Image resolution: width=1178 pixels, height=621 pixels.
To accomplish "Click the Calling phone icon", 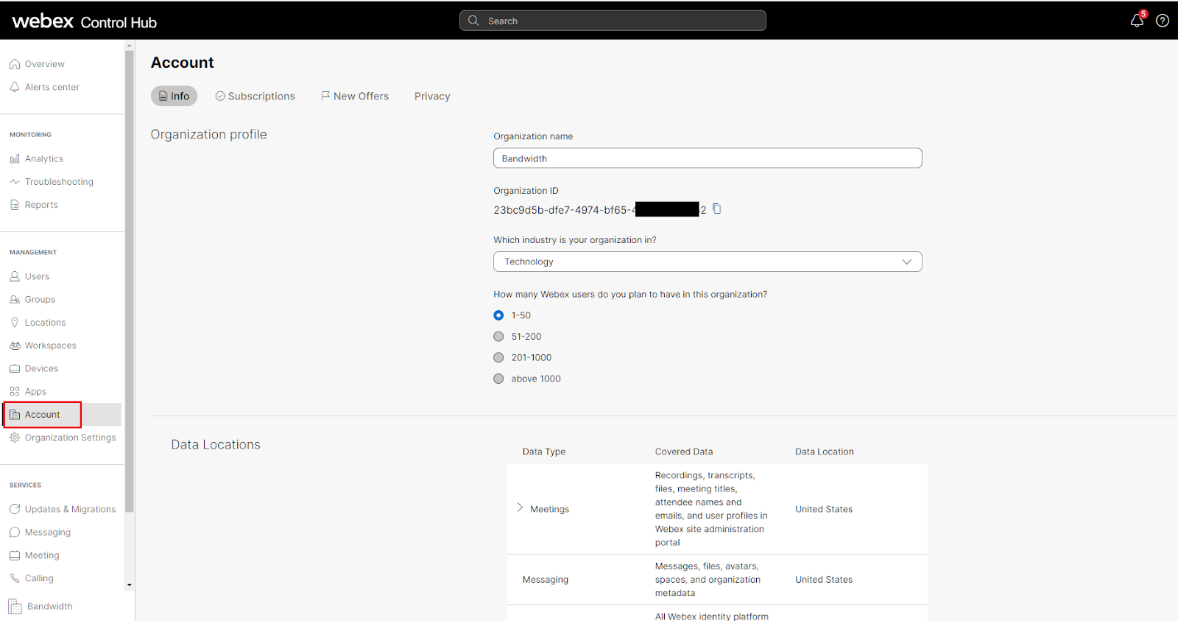I will tap(15, 578).
